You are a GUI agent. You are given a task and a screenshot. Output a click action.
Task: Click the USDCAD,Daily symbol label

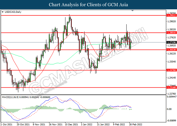tap(13, 12)
